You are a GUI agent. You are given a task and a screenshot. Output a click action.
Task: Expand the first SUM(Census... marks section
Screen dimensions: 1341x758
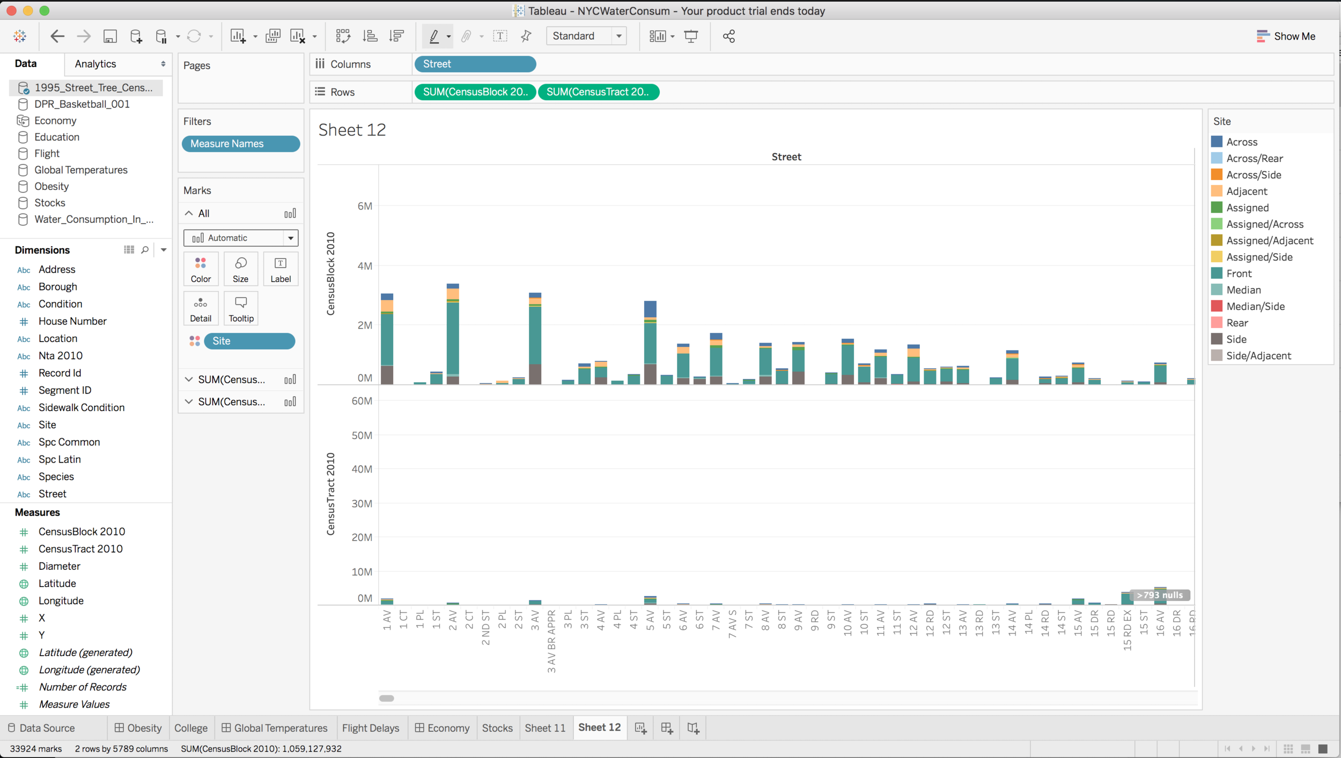(189, 380)
